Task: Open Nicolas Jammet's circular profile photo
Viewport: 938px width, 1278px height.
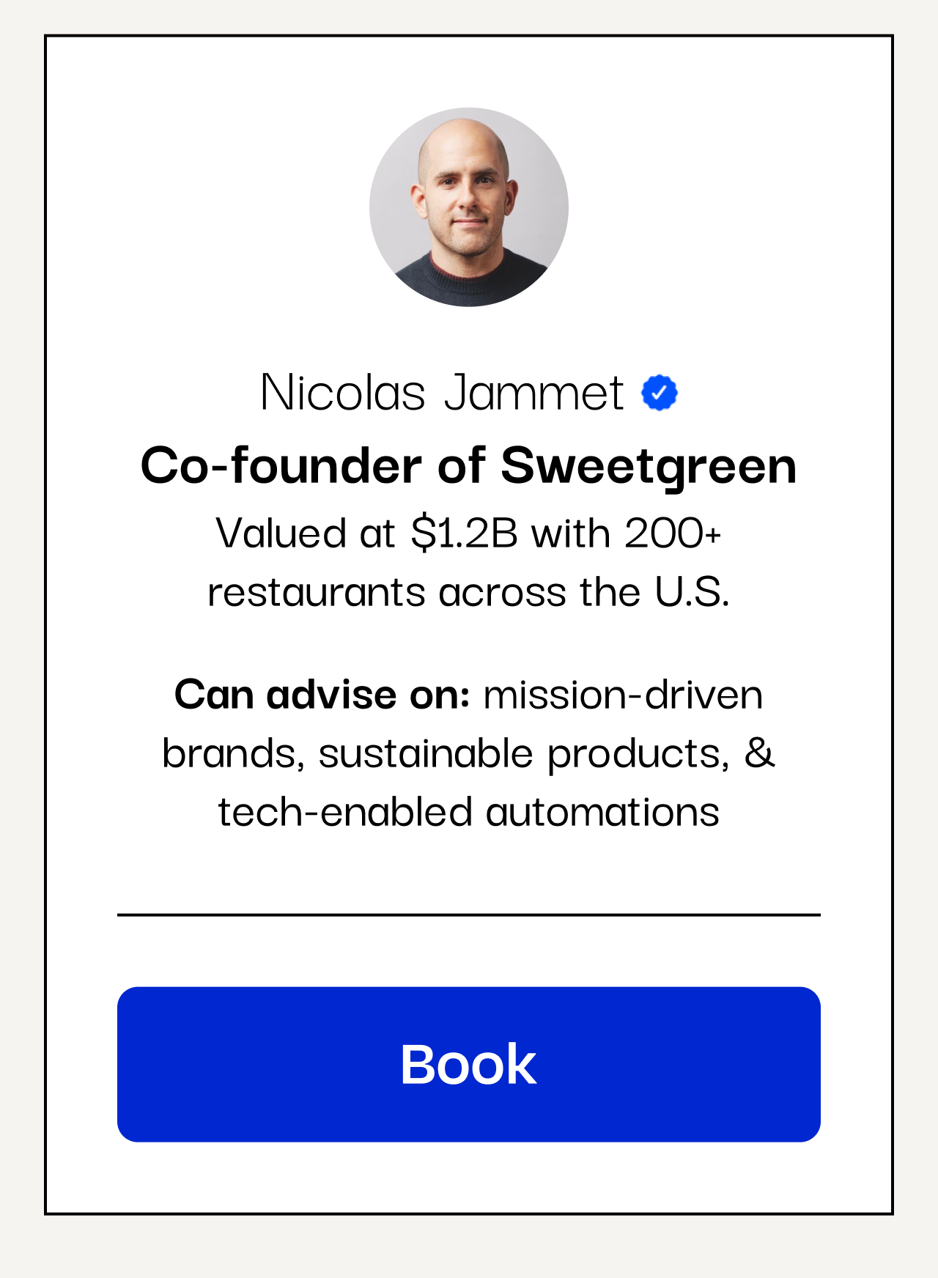Action: pos(469,207)
